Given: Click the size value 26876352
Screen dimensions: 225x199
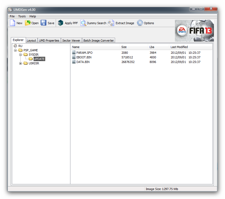Looking at the screenshot, I should point(128,62).
